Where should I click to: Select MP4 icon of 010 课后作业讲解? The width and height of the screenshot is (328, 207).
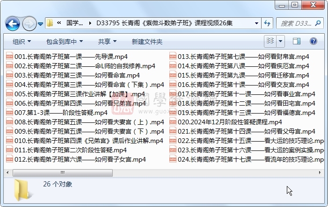tap(9, 141)
